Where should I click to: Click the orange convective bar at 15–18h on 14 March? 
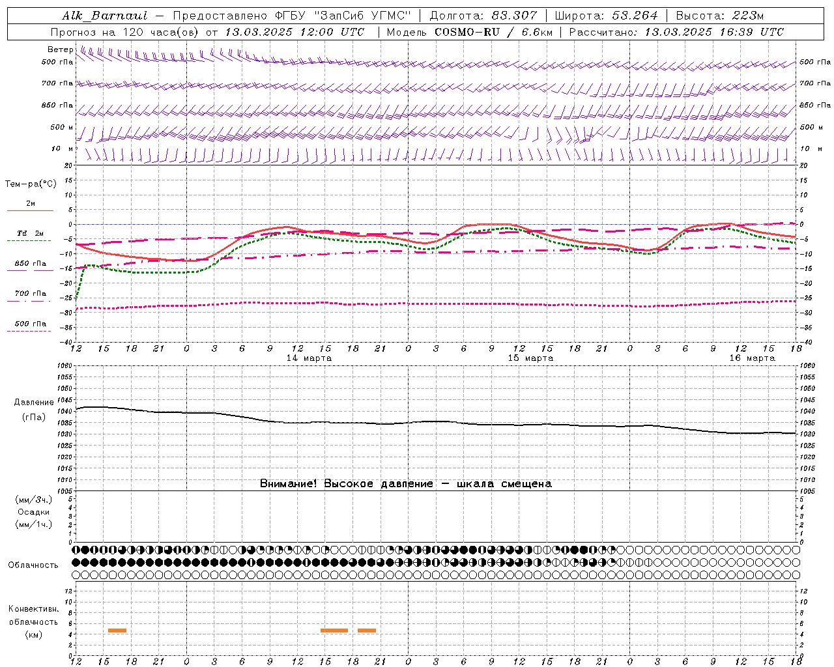click(x=334, y=630)
